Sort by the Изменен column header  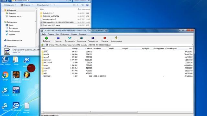[97, 49]
